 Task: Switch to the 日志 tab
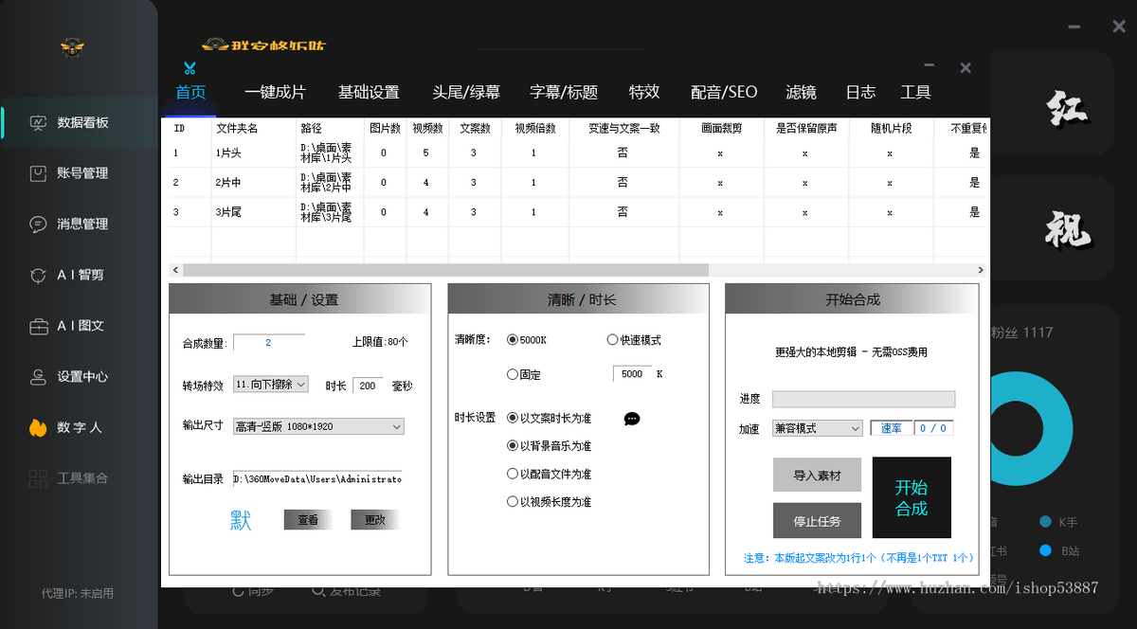pyautogui.click(x=860, y=92)
